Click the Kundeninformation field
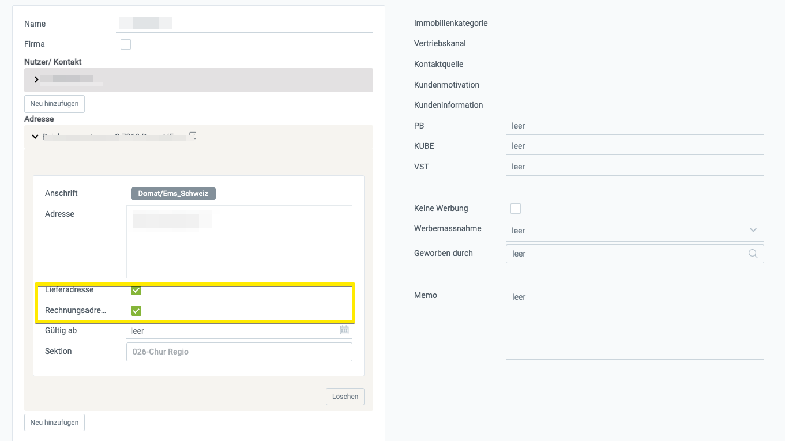 point(635,105)
